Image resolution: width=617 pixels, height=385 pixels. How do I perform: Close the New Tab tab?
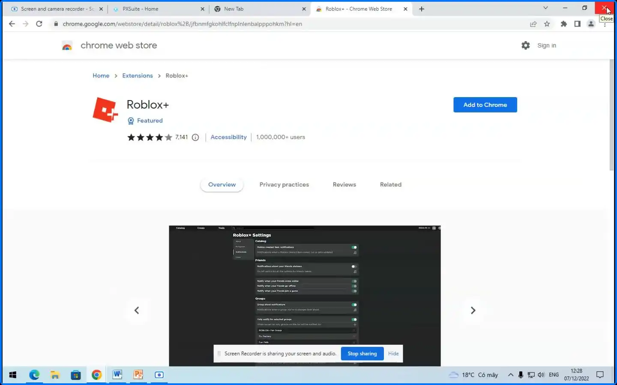(304, 9)
